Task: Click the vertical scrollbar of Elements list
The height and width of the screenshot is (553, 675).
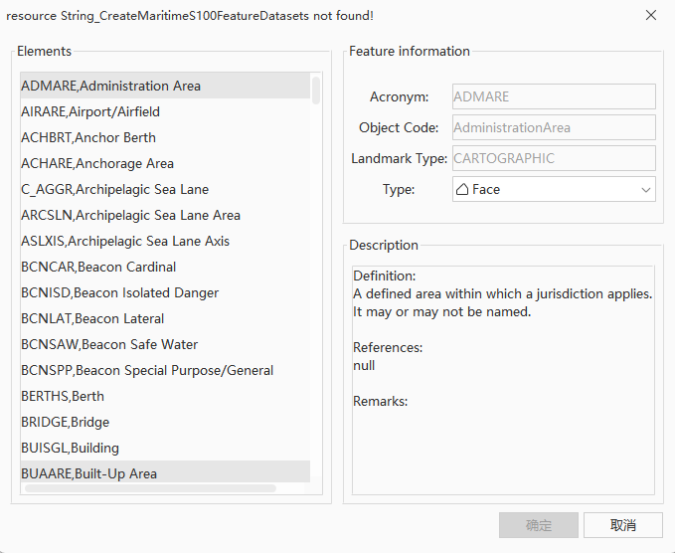Action: tap(316, 92)
